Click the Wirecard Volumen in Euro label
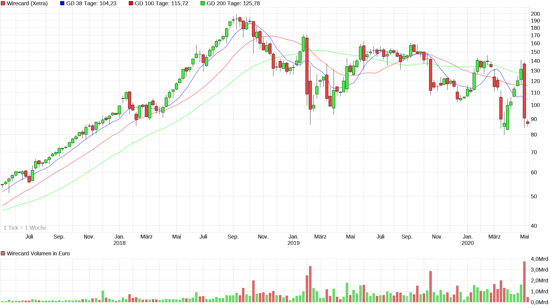The width and height of the screenshot is (551, 308). coord(38,253)
